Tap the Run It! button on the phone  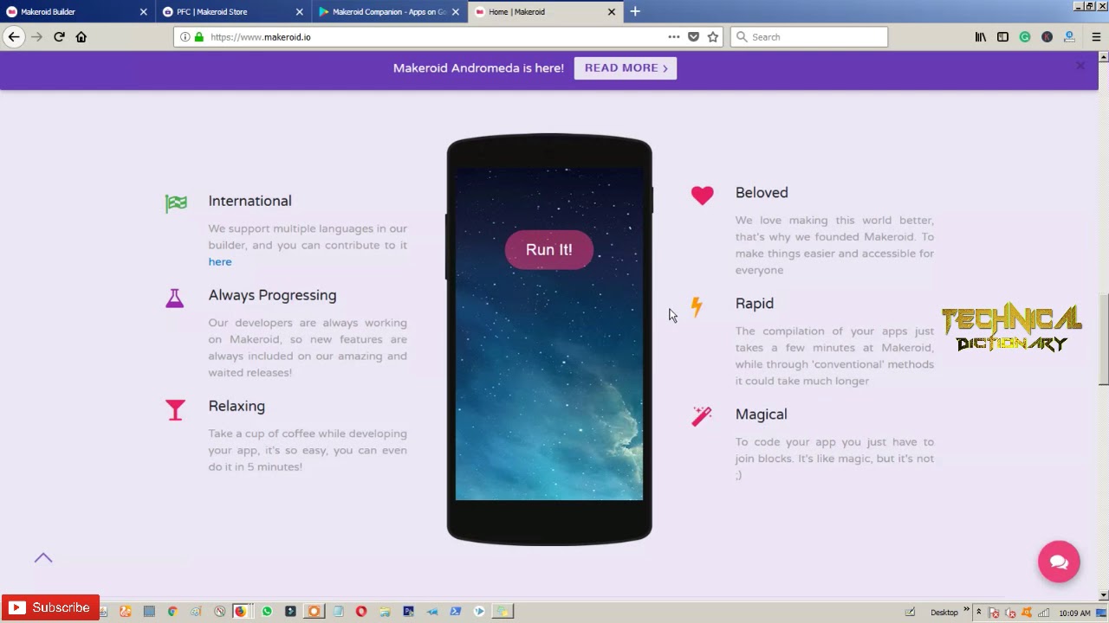[549, 249]
